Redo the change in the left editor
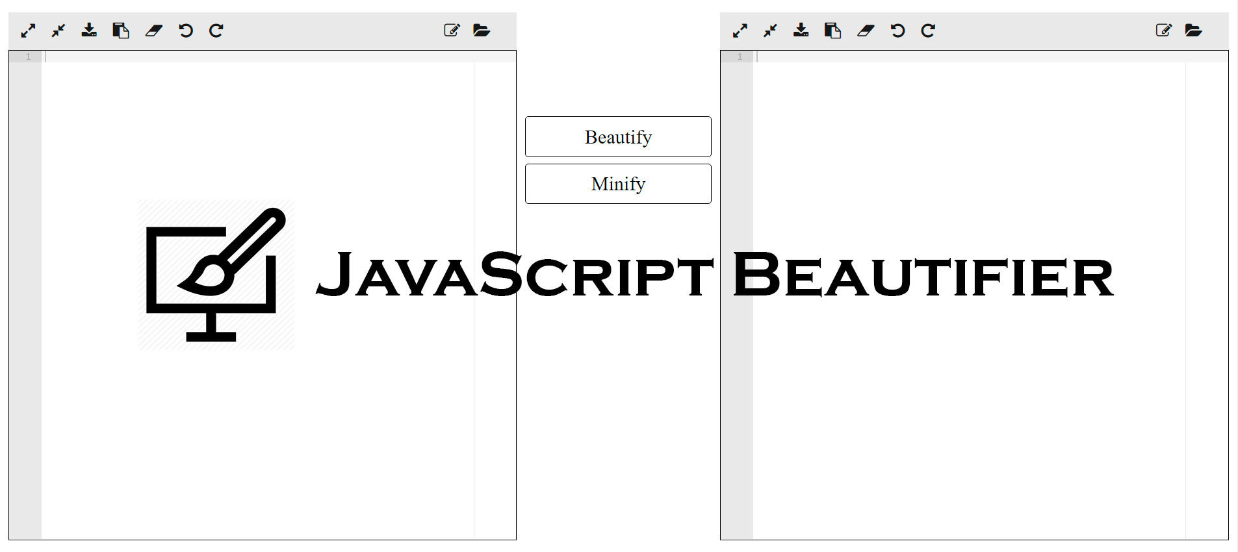1238x552 pixels. coord(216,31)
